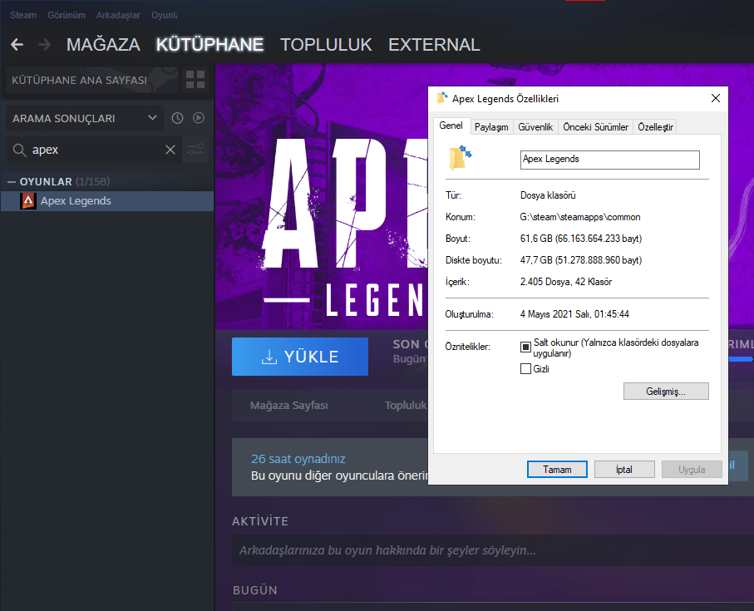Viewport: 754px width, 611px height.
Task: Toggle the Salt okunur checkbox
Action: pos(525,347)
